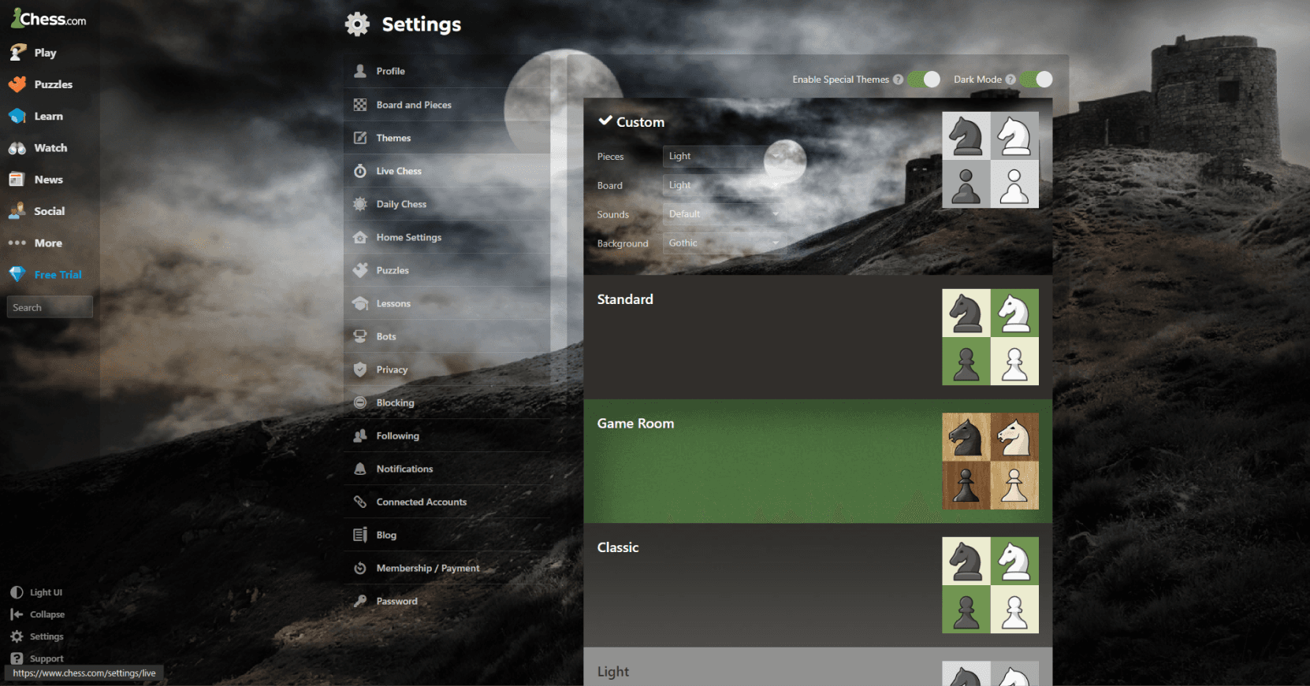Click the Custom theme preview thumbnail
This screenshot has height=686, width=1310.
(x=990, y=160)
